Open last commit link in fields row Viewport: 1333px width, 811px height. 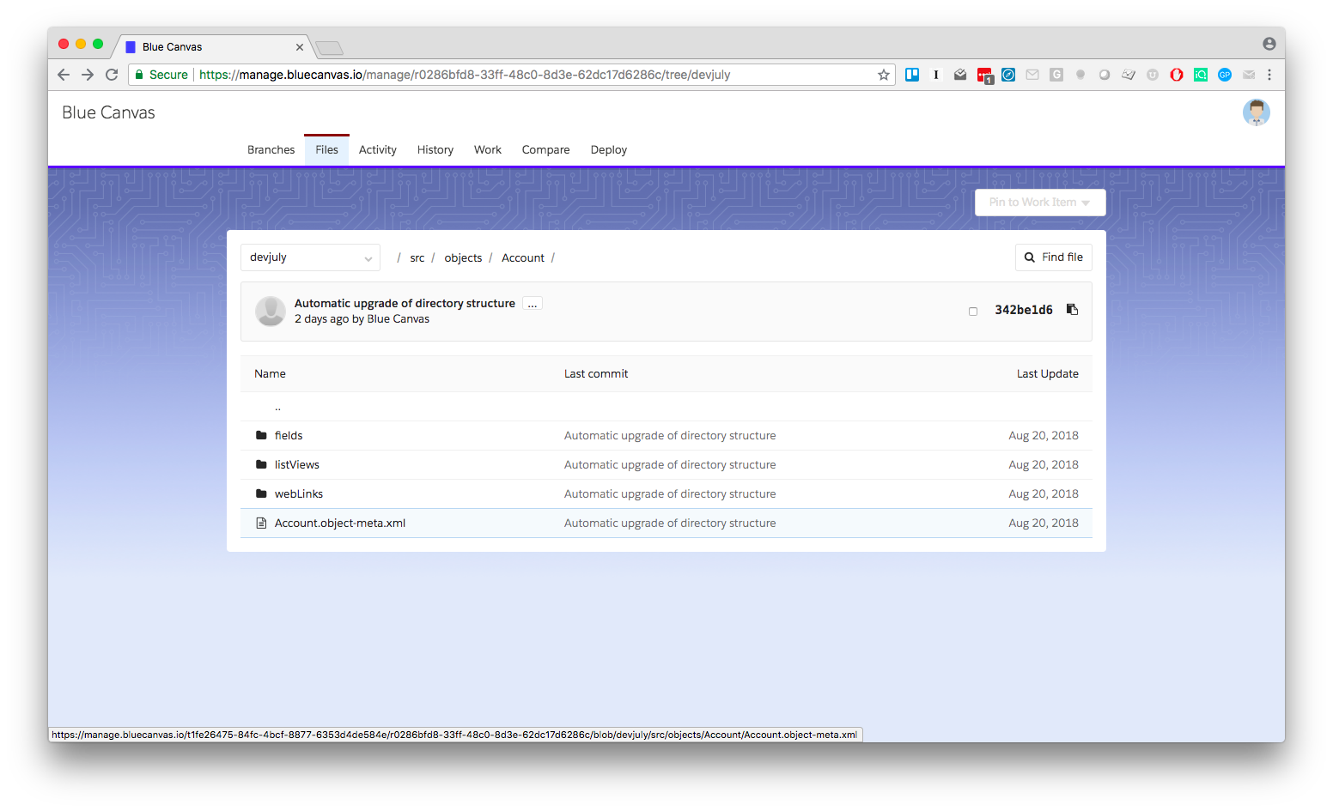(670, 436)
